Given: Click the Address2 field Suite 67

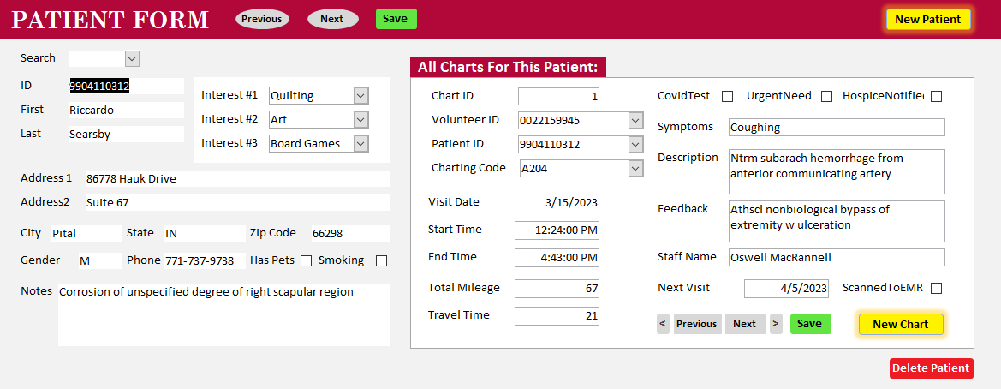Looking at the screenshot, I should point(237,203).
